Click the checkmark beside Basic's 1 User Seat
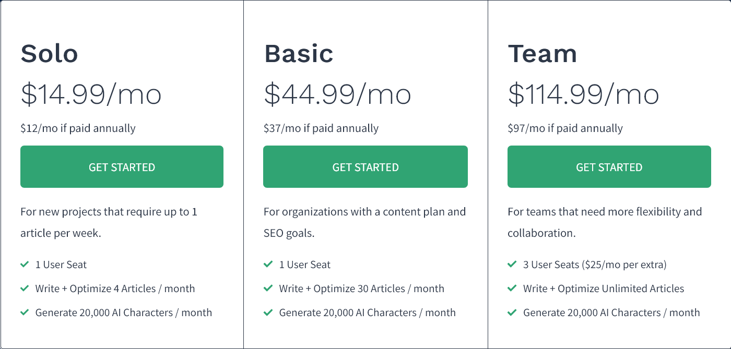Viewport: 731px width, 349px height. click(267, 264)
